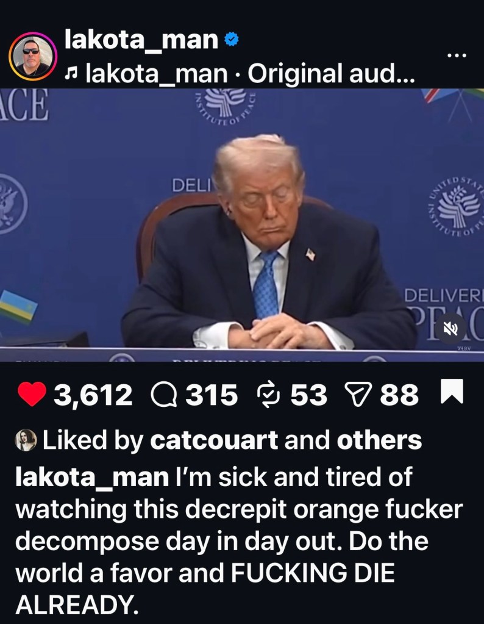The image size is (484, 624).
Task: Toggle the bookmark save icon
Action: coord(452,392)
